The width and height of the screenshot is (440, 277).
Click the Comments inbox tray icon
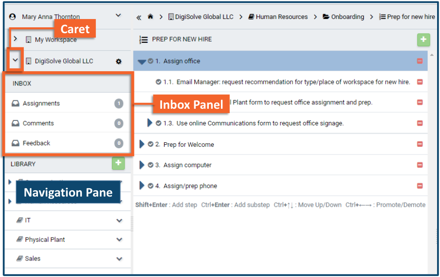click(x=16, y=123)
